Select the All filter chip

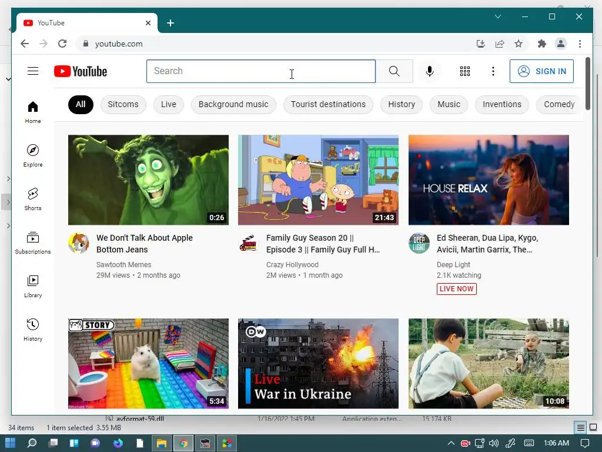coord(81,105)
